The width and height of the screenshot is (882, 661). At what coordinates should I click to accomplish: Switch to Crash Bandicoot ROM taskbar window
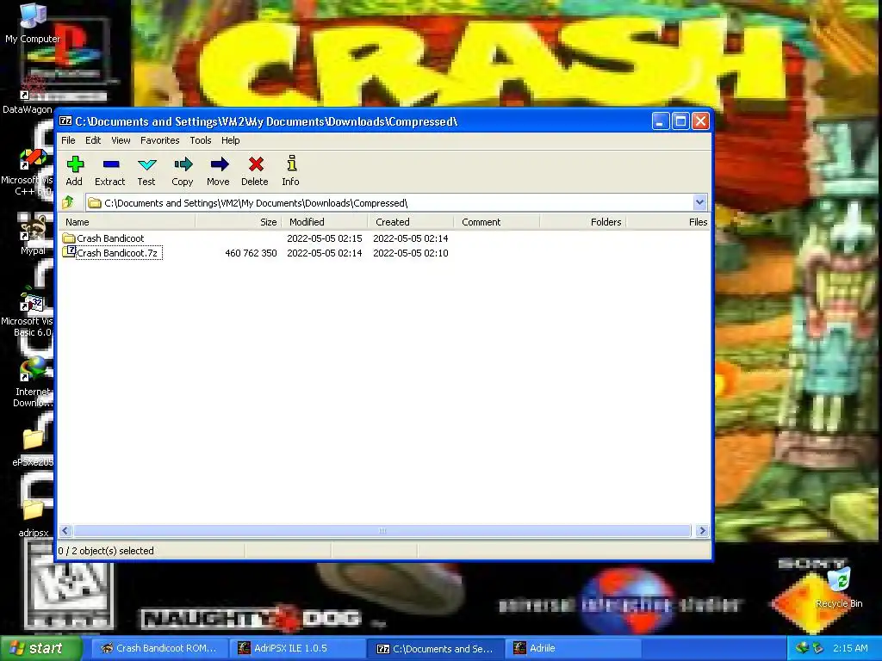click(x=158, y=648)
